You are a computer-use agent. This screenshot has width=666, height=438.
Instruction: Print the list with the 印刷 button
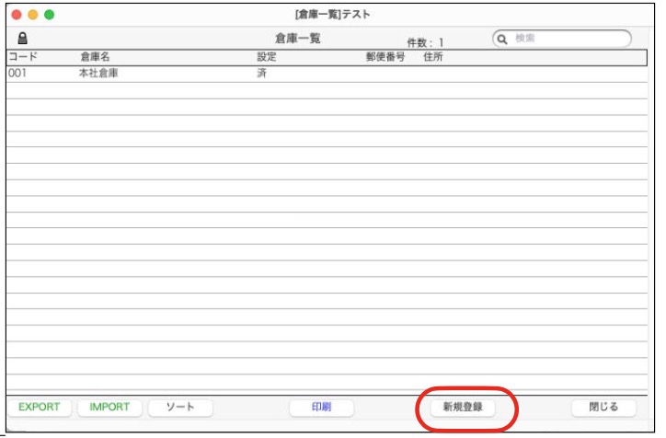pos(321,407)
